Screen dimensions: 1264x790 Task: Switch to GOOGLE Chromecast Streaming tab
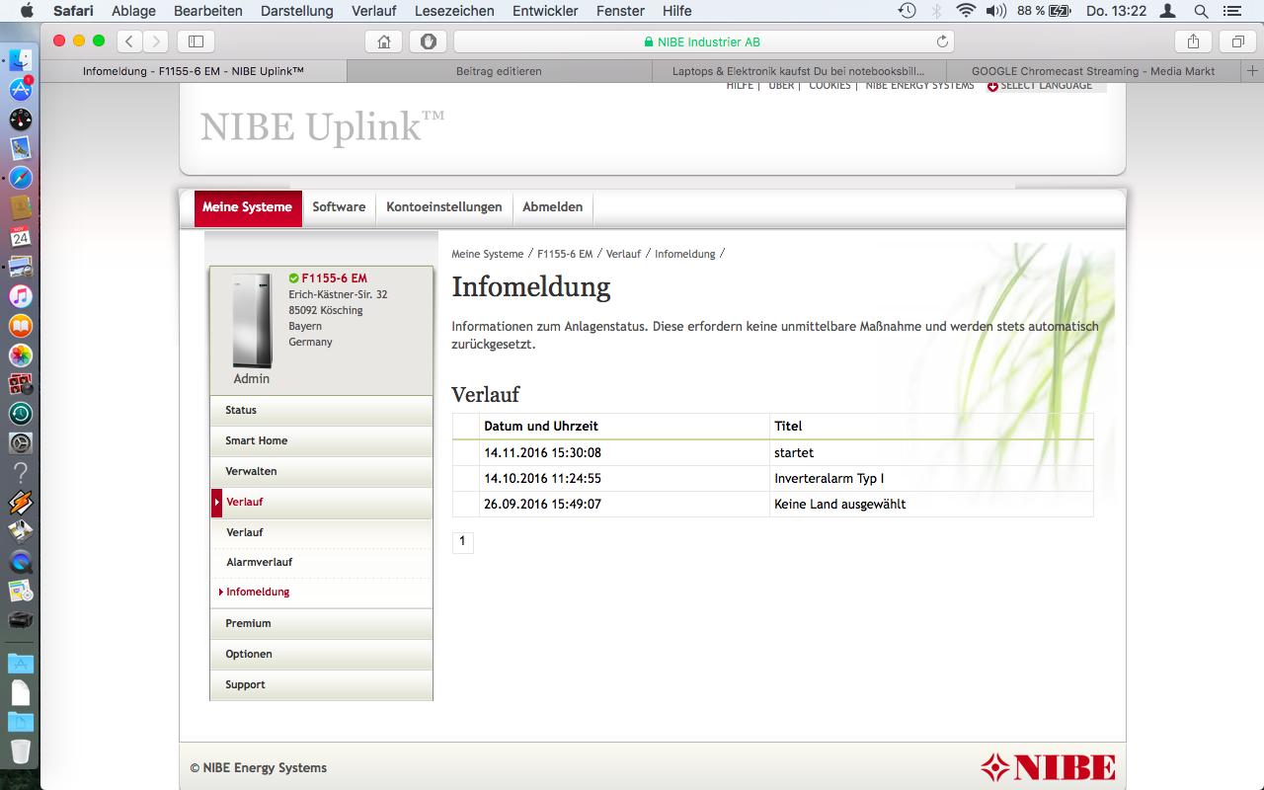click(x=1093, y=71)
